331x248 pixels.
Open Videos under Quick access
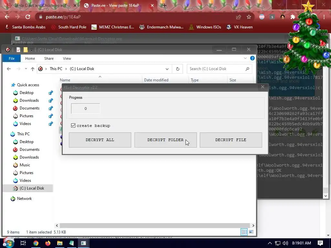[x=25, y=124]
